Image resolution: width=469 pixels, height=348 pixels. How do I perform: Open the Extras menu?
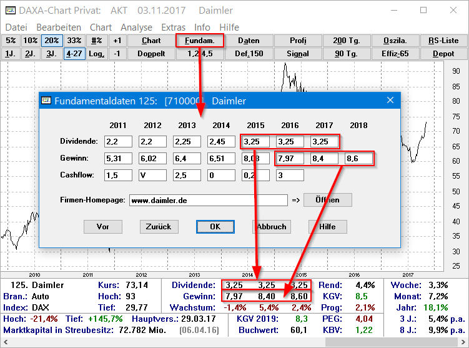(173, 27)
